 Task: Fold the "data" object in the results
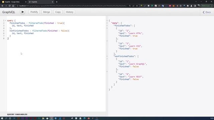click(x=107, y=23)
